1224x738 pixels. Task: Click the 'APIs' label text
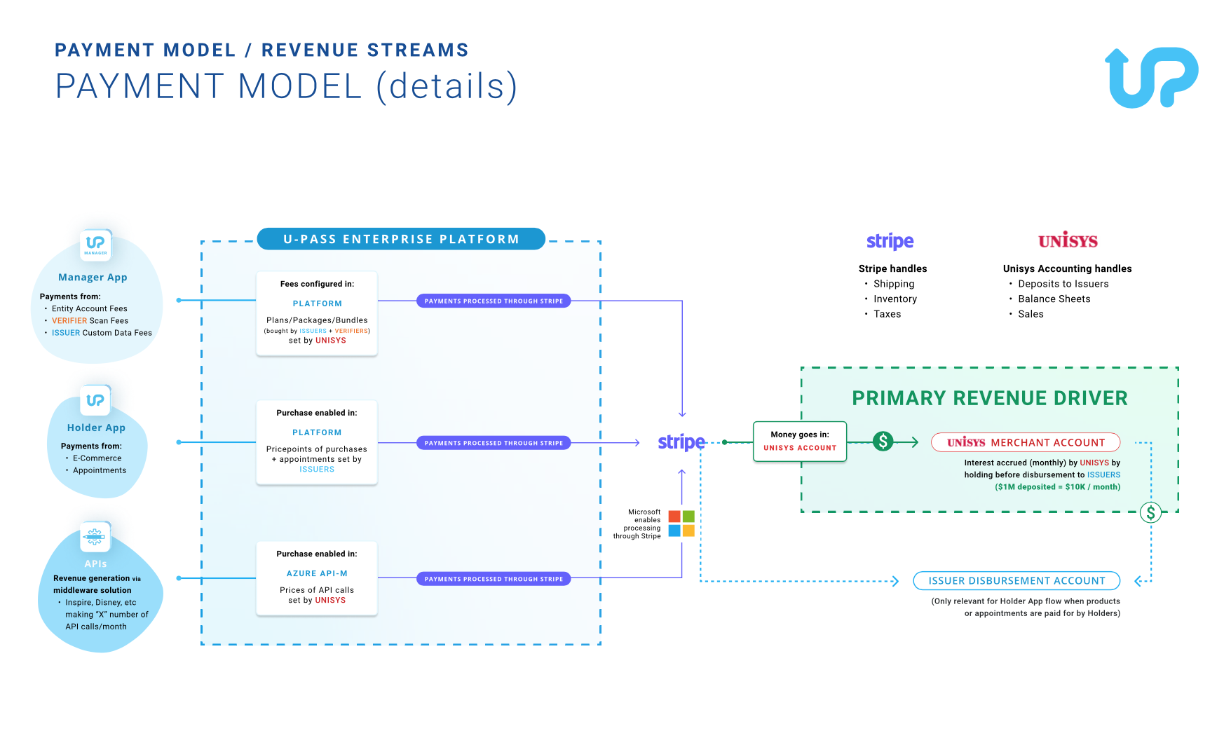95,563
